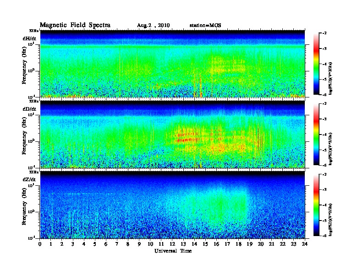Viewport: 363px width, 280px height.
Task: Click the '21' tick on Universal Time axis
Action: coord(271,244)
